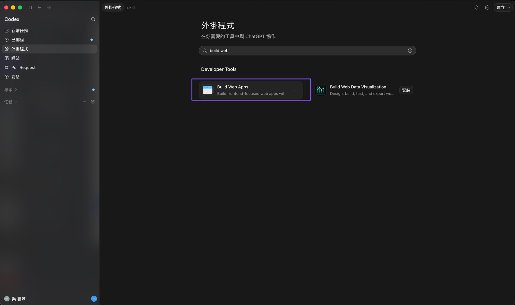Open search in the Codex sidebar
This screenshot has width=515, height=305.
pyautogui.click(x=93, y=19)
